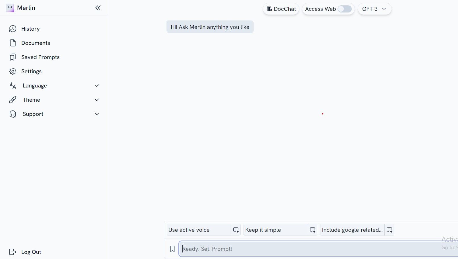Open Settings via the gear icon
This screenshot has height=259, width=458.
(13, 71)
